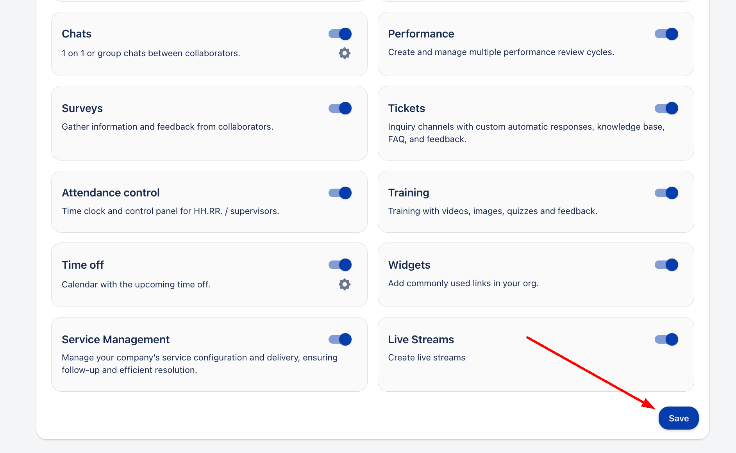Switch off Attendance control toggle

click(x=340, y=193)
